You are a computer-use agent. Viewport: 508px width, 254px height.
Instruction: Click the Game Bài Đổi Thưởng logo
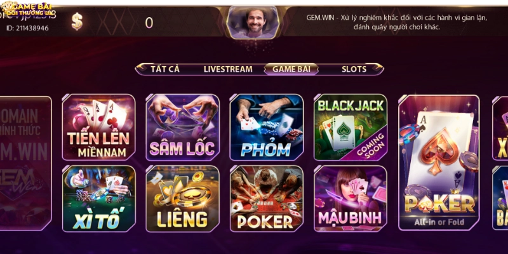pyautogui.click(x=27, y=10)
